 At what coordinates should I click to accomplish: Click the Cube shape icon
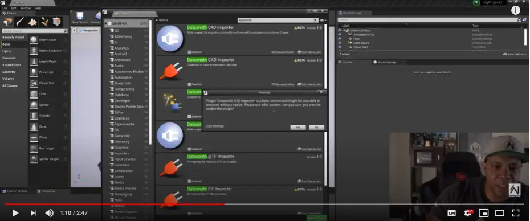pyautogui.click(x=34, y=94)
